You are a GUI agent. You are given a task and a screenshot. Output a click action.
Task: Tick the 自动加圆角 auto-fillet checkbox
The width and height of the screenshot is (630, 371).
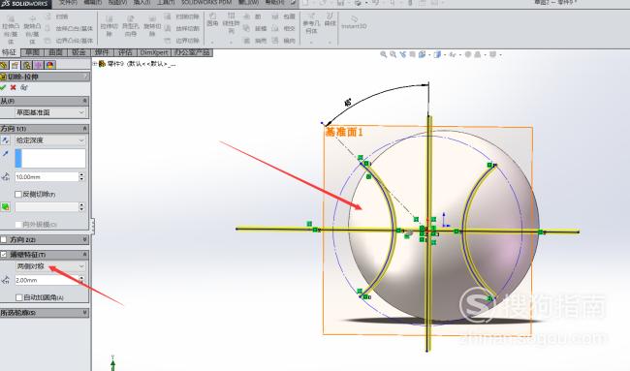click(18, 297)
